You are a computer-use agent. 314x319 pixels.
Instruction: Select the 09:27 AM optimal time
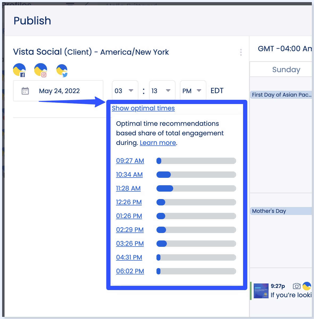pos(130,161)
